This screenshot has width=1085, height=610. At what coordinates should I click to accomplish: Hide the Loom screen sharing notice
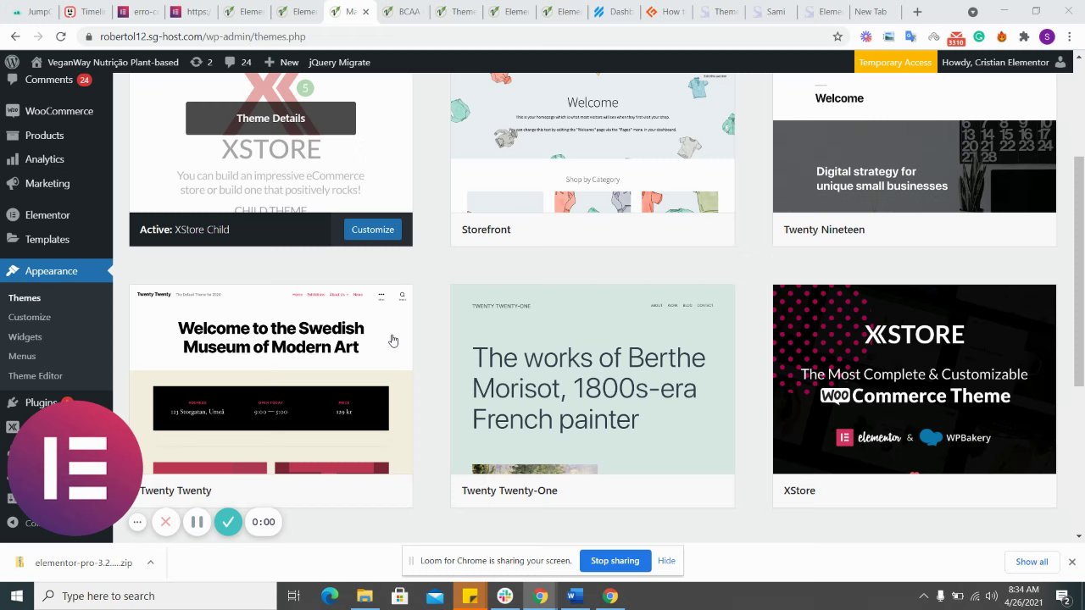coord(666,561)
